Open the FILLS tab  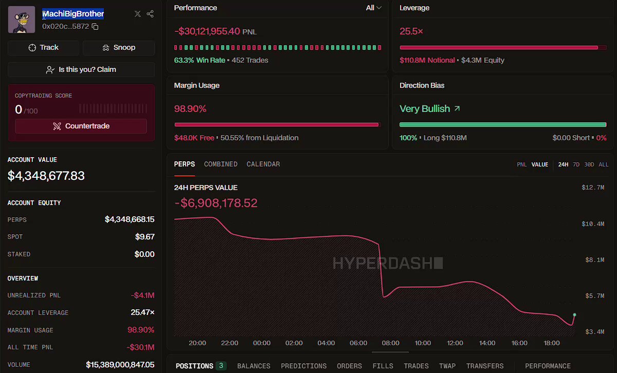[x=383, y=366]
